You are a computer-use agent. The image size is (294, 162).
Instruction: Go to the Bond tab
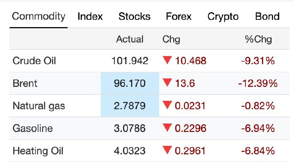pos(267,16)
